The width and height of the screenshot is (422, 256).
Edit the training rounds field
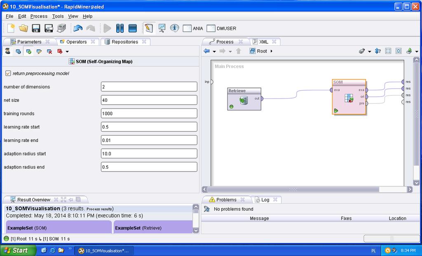149,113
